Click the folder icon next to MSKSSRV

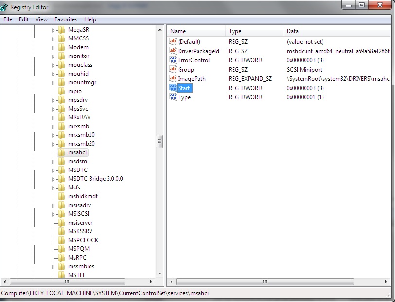[x=61, y=231]
